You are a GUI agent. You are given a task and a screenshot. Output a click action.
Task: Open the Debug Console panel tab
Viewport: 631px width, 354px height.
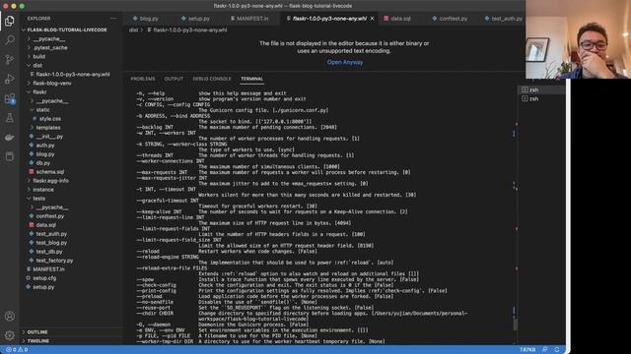[x=212, y=79]
